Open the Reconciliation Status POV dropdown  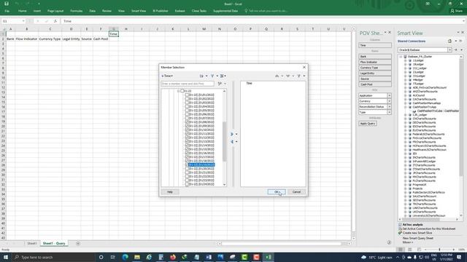coord(389,107)
